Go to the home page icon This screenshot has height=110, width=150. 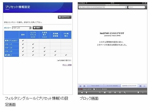105,92
